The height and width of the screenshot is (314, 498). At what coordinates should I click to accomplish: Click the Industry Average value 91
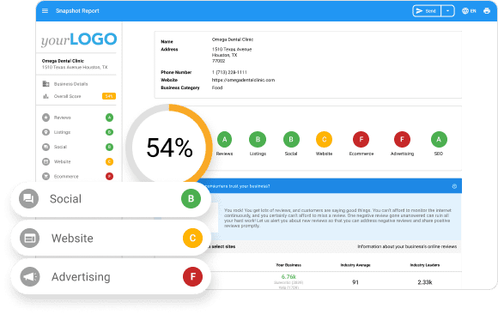pos(355,282)
